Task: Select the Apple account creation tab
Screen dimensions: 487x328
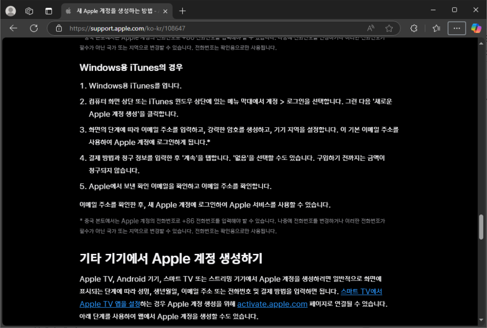Action: pos(117,11)
